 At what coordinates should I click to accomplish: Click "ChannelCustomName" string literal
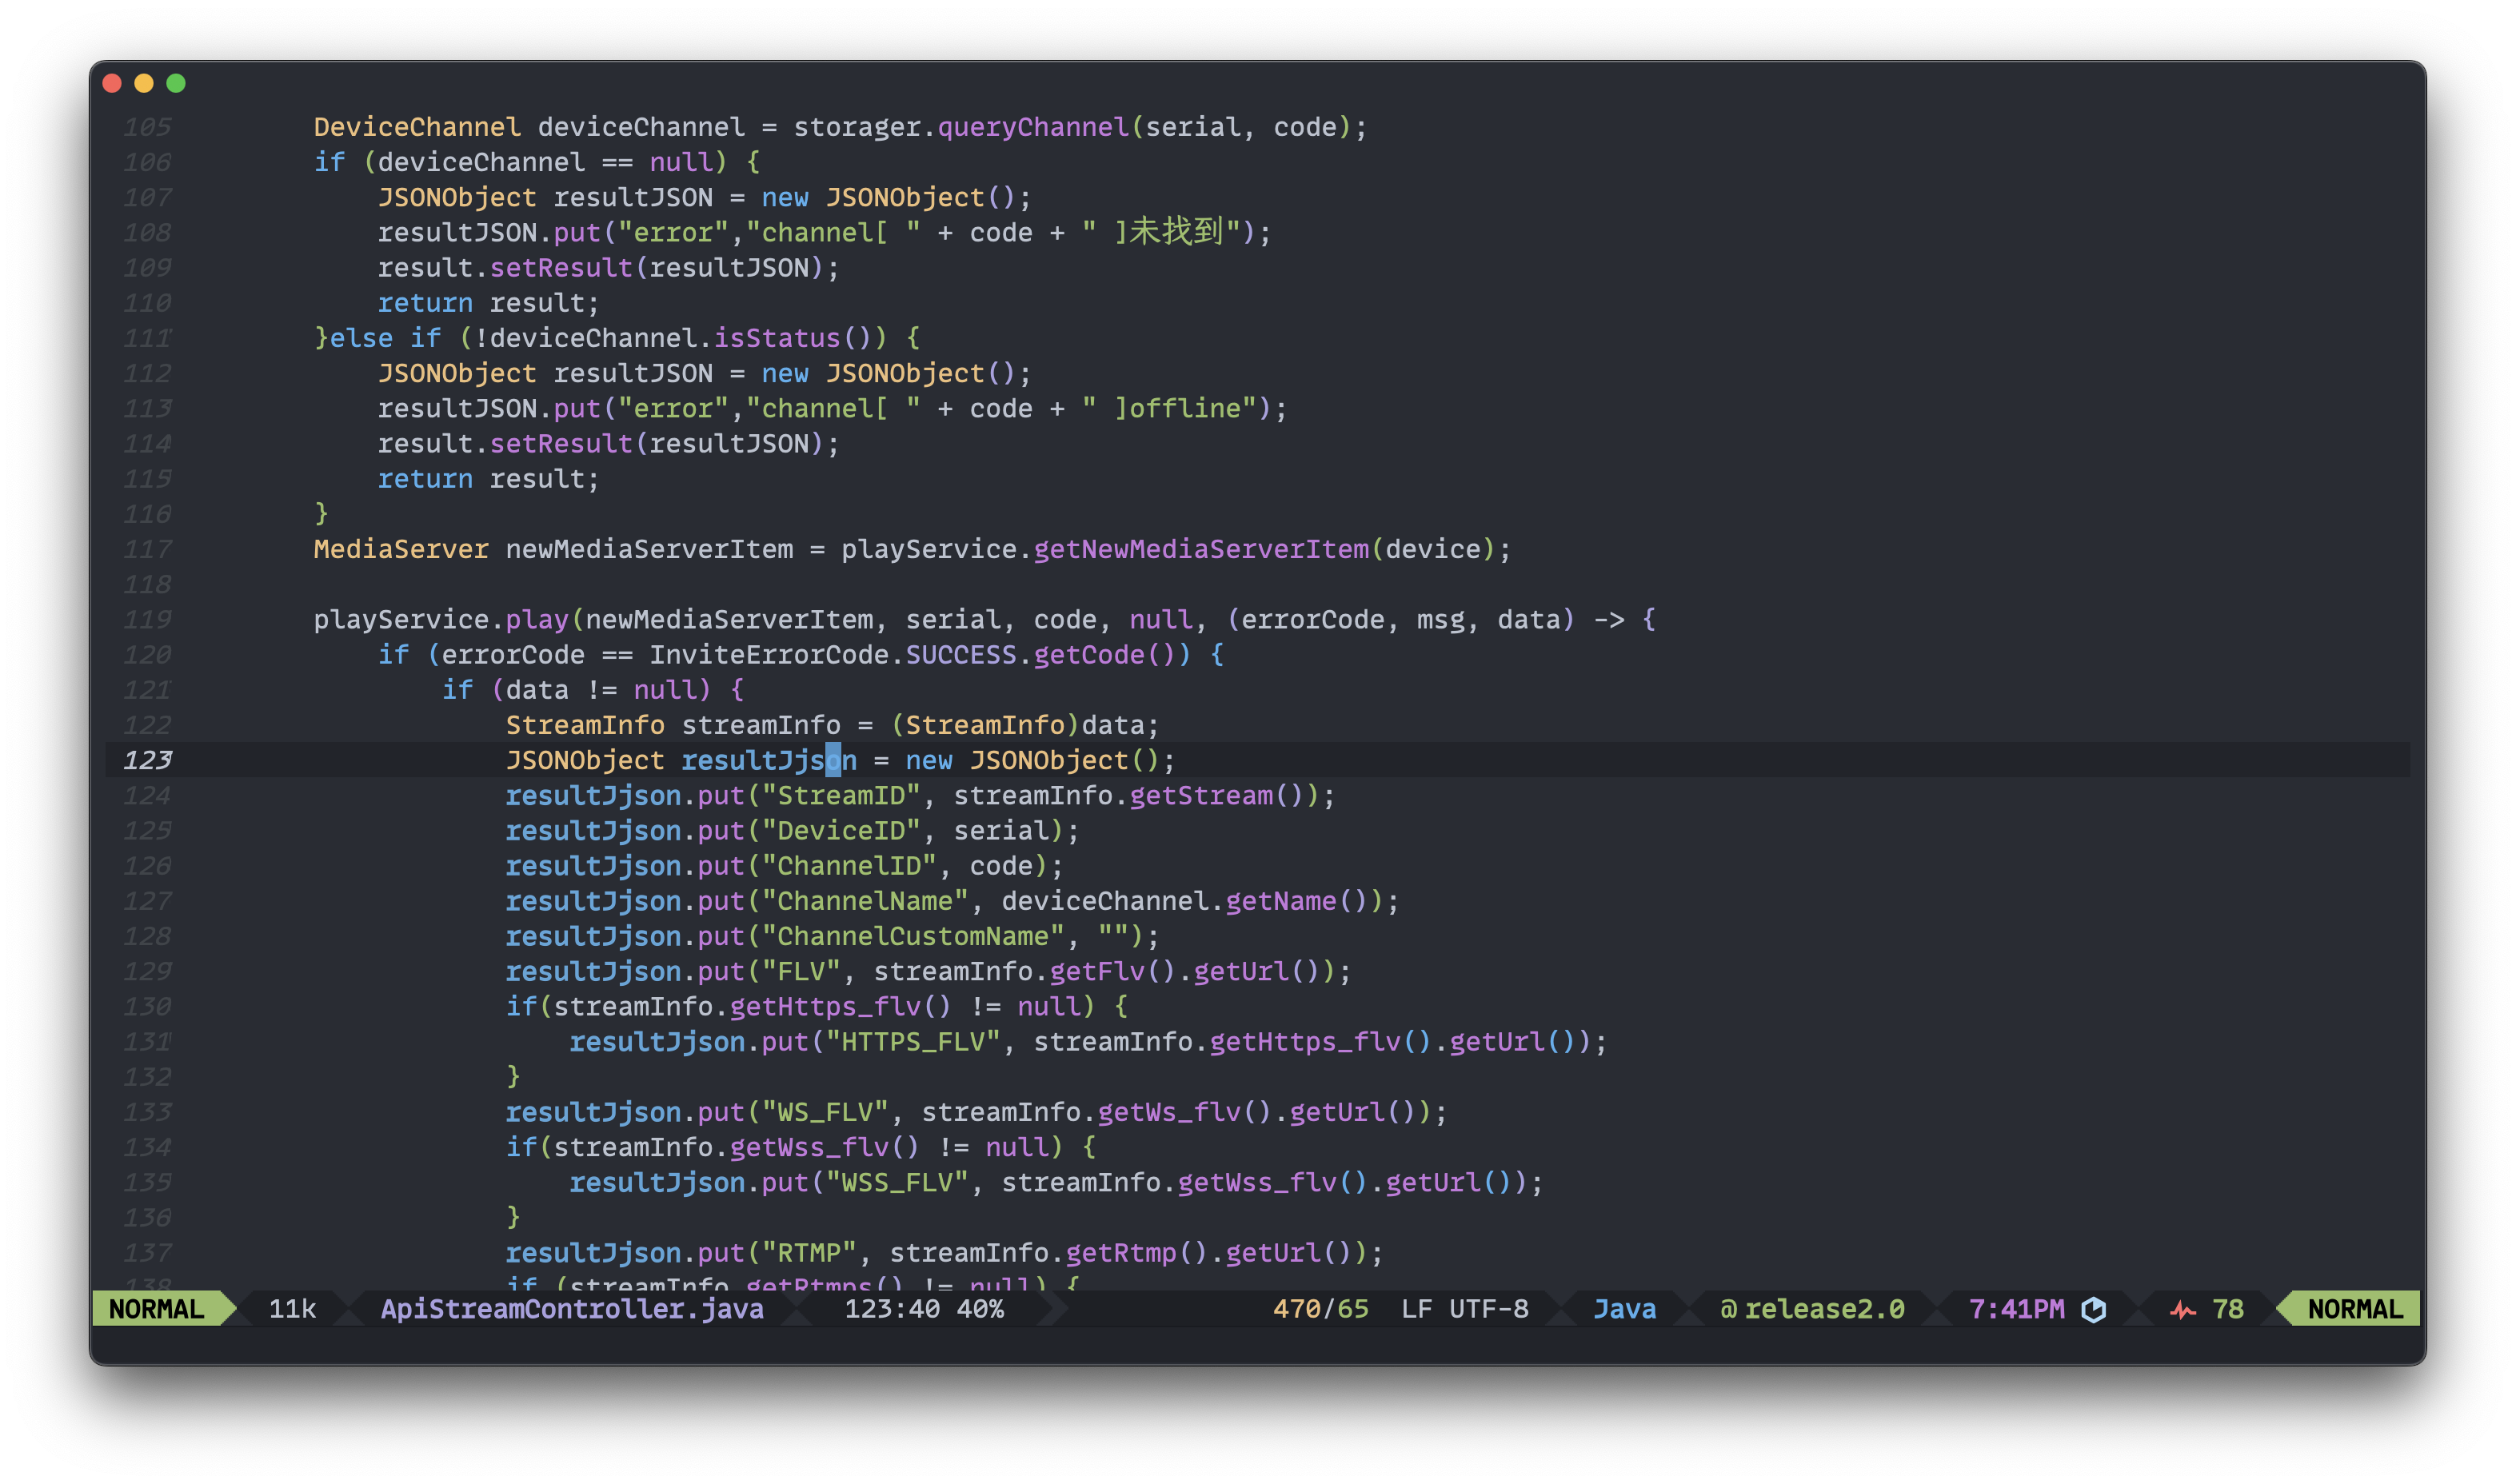(913, 936)
